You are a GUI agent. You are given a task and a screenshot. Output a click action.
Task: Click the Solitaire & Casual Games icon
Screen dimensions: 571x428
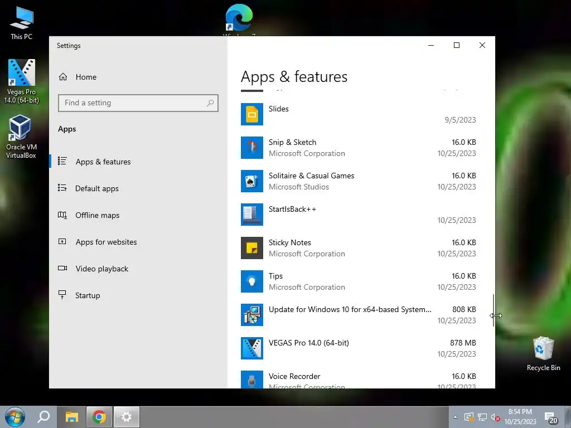(x=251, y=181)
